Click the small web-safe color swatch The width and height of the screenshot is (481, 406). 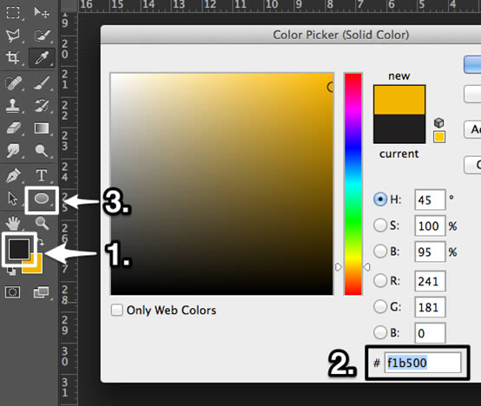point(439,137)
